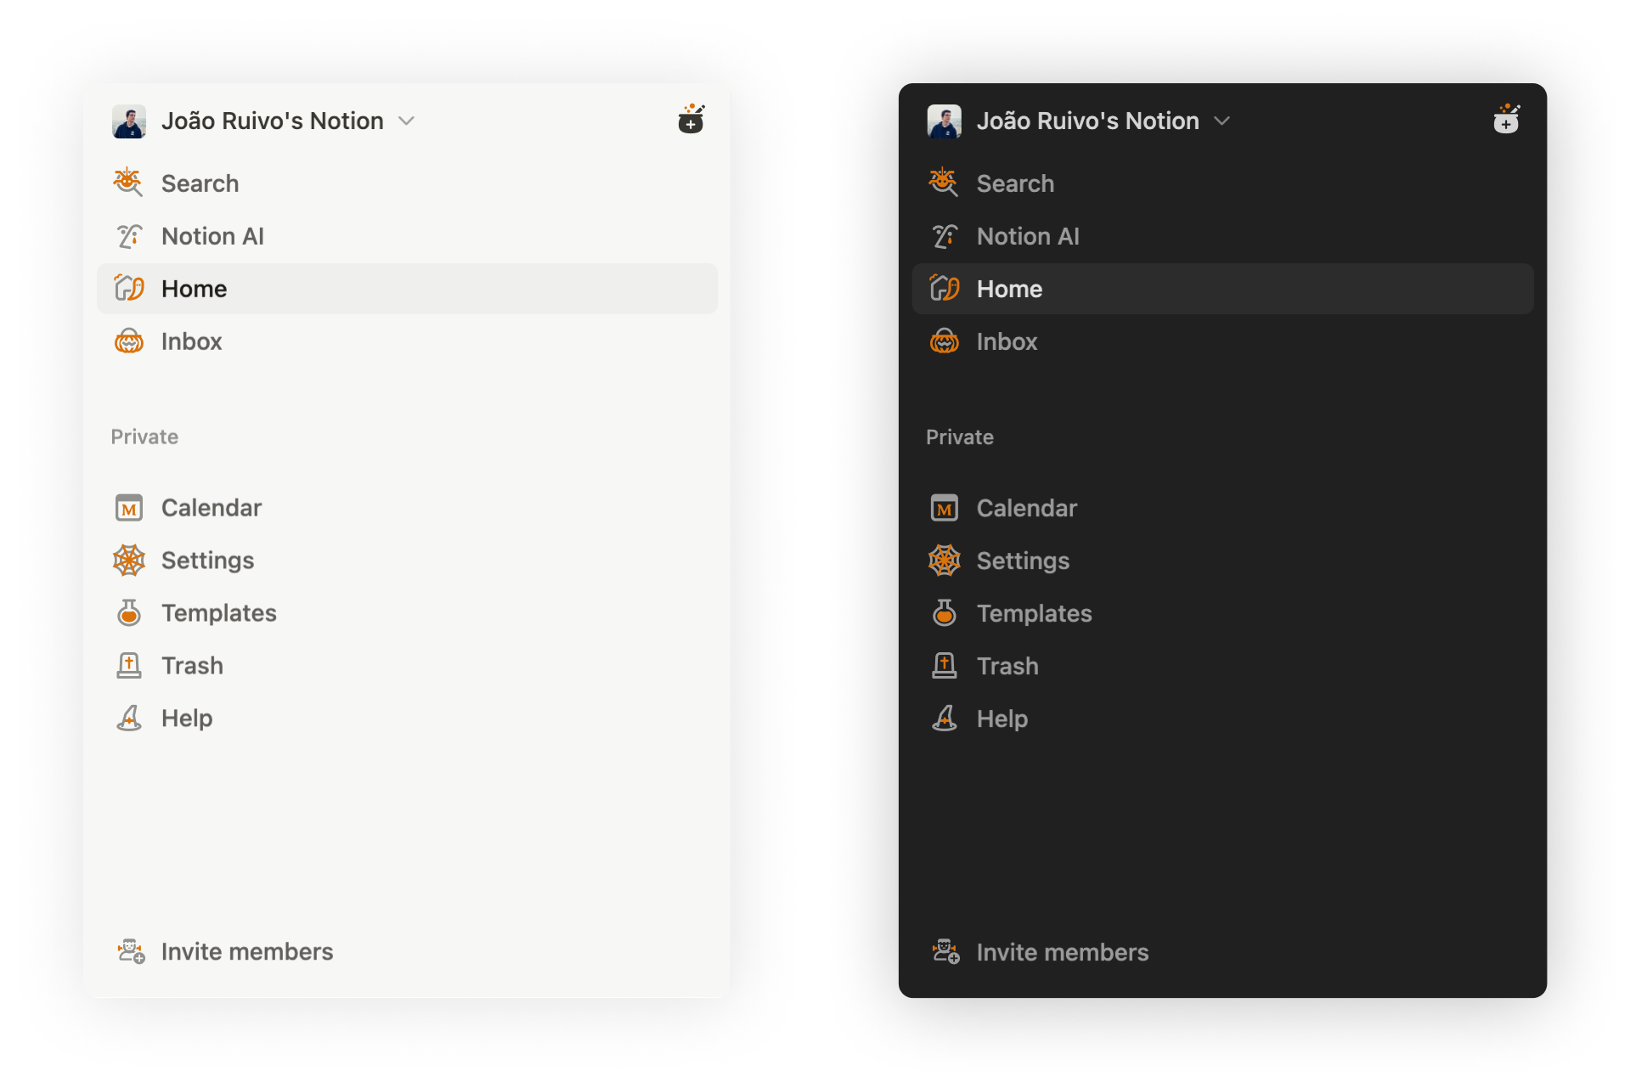Click the witch hat Help icon in the dark sidebar
This screenshot has height=1082, width=1631.
pos(944,719)
